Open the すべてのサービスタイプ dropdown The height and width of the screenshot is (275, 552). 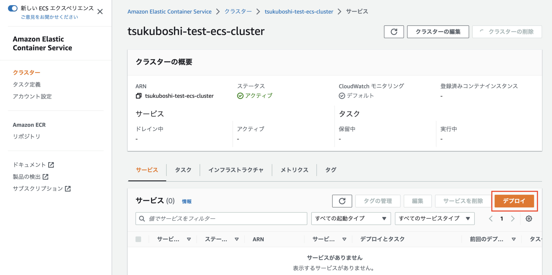434,219
